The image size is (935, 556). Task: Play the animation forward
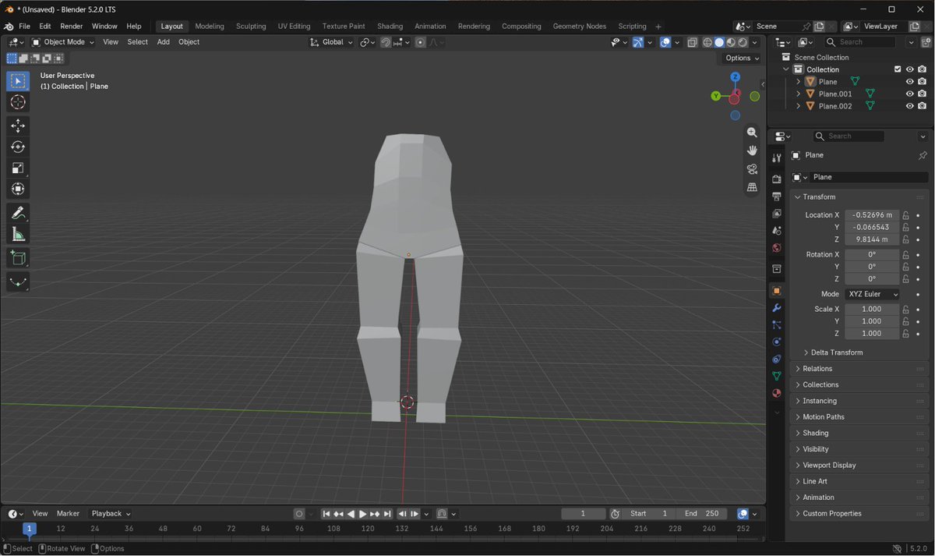point(362,514)
